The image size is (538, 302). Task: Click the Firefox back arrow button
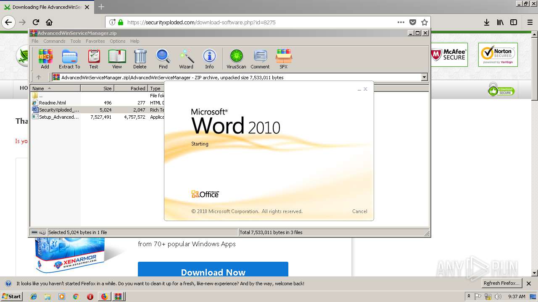pos(8,22)
